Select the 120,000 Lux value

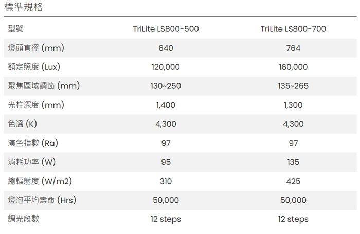(166, 67)
